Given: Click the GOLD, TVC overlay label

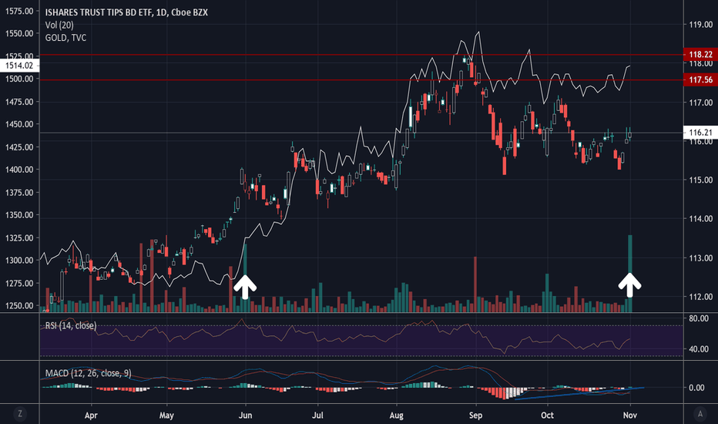Looking at the screenshot, I should pyautogui.click(x=65, y=38).
